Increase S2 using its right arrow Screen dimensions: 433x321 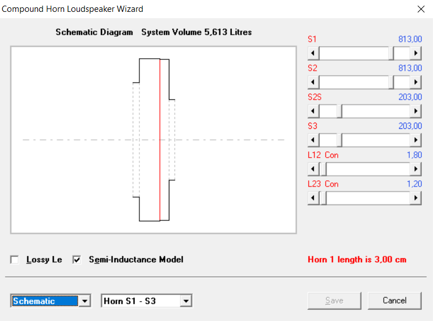coord(415,82)
